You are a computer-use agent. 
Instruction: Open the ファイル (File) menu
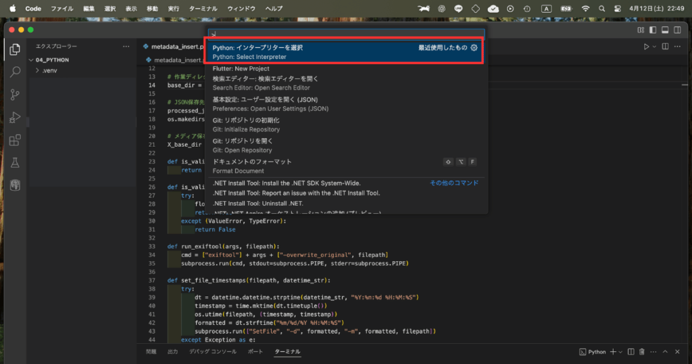(61, 8)
